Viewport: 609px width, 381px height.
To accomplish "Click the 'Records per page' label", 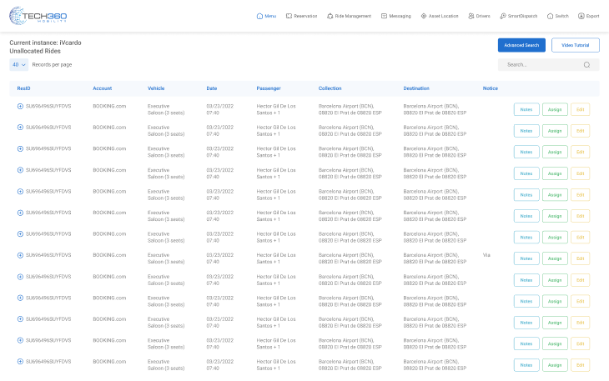I will [52, 65].
